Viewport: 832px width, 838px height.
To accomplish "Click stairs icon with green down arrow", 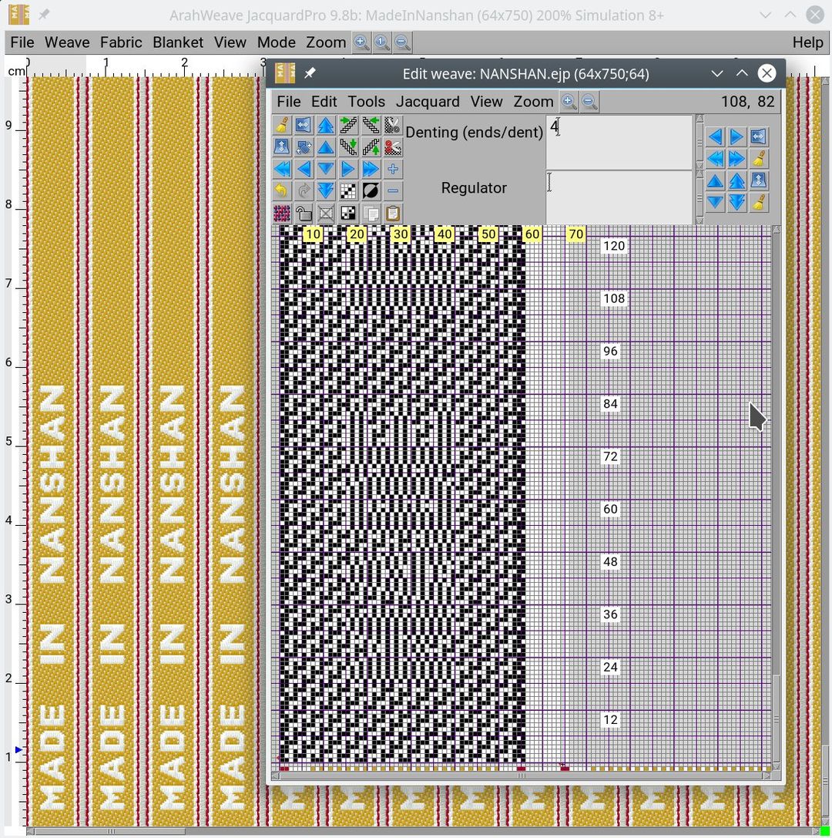I will click(348, 147).
